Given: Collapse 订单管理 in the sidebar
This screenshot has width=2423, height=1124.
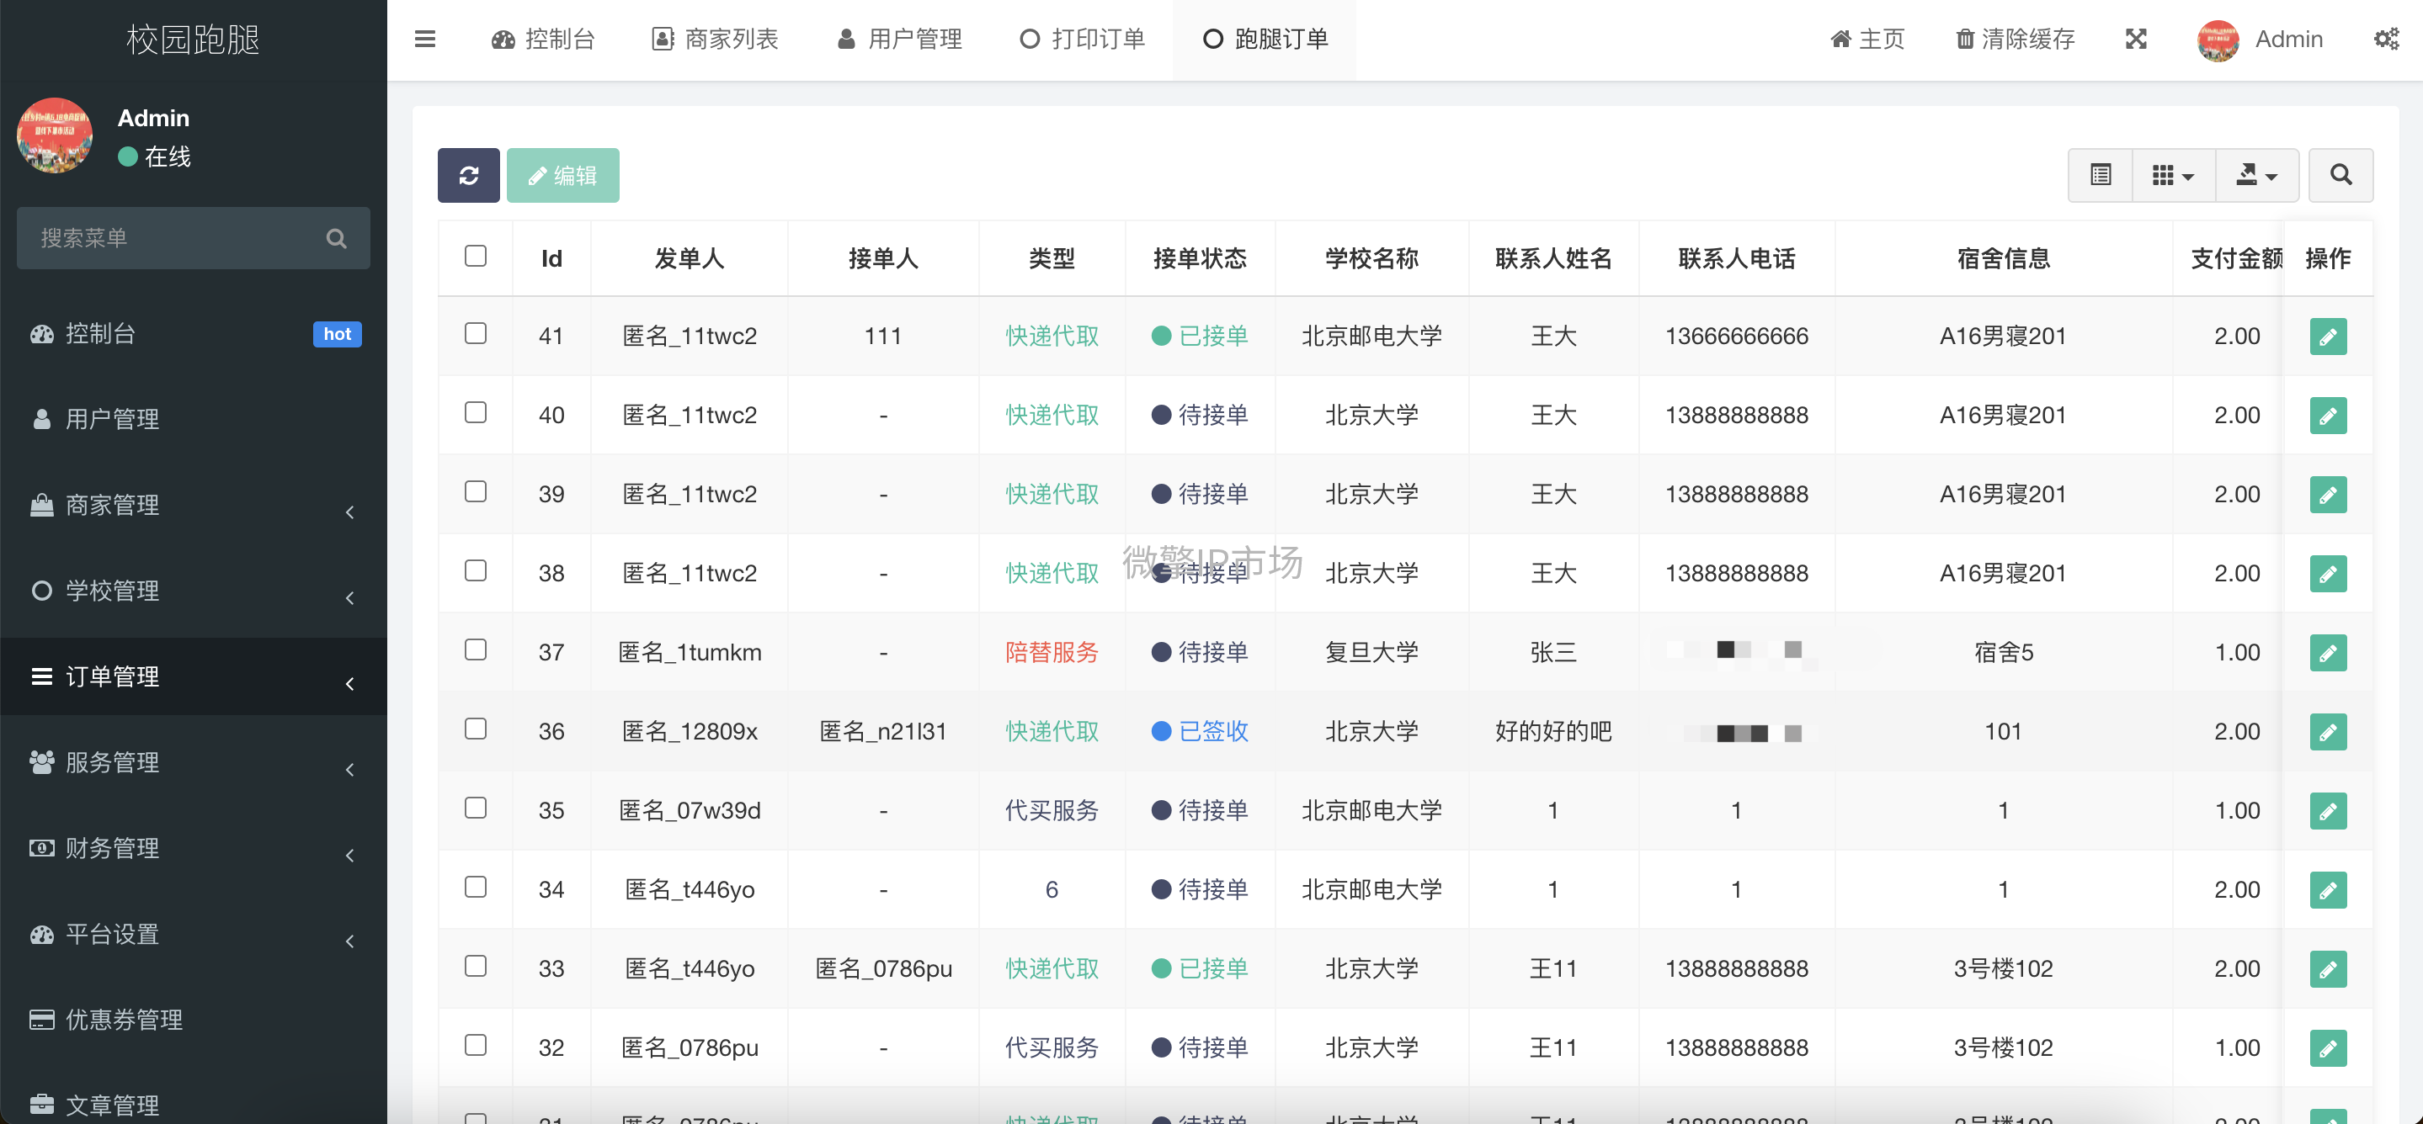Looking at the screenshot, I should pyautogui.click(x=194, y=676).
